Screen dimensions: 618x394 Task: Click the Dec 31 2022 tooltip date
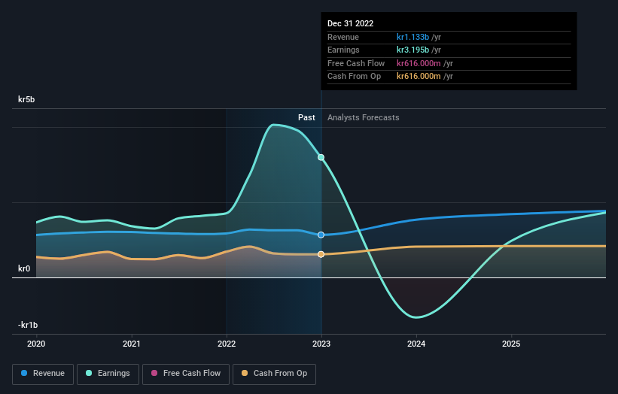coord(350,23)
